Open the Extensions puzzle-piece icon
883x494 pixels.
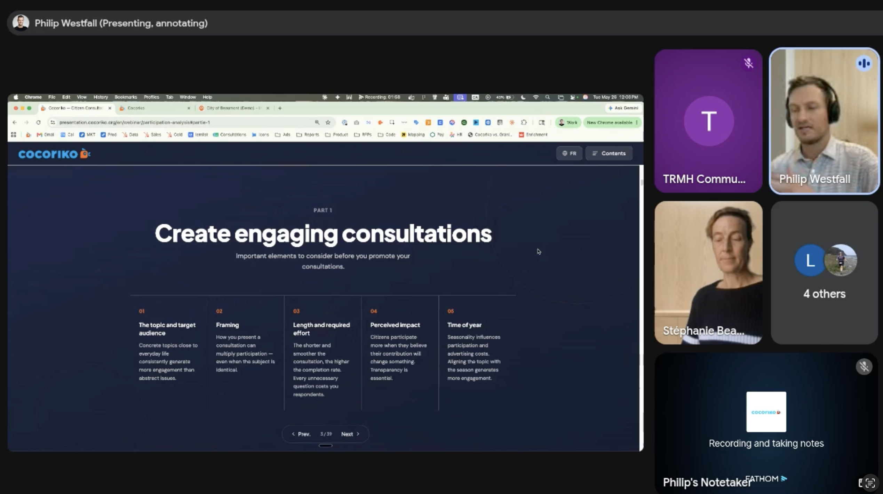click(524, 122)
